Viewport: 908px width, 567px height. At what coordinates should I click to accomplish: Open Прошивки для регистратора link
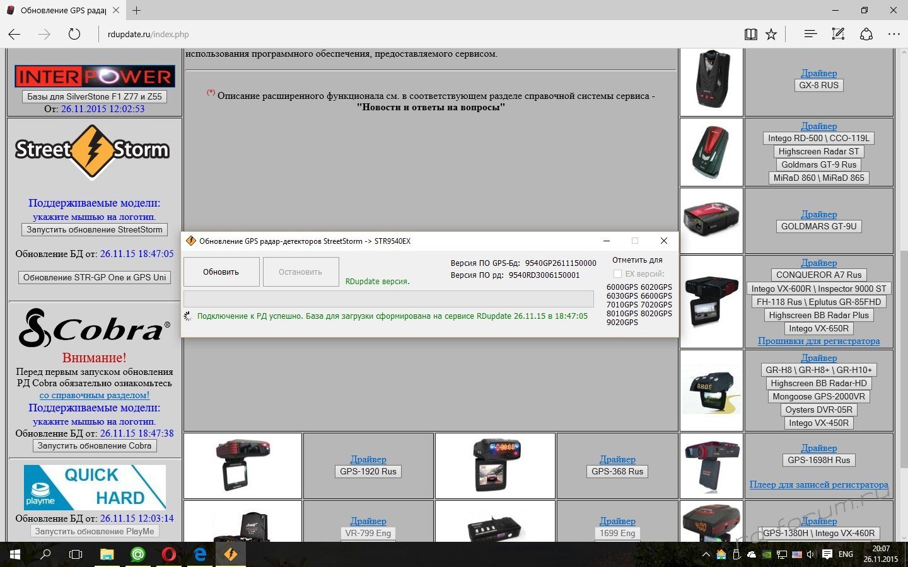(819, 341)
